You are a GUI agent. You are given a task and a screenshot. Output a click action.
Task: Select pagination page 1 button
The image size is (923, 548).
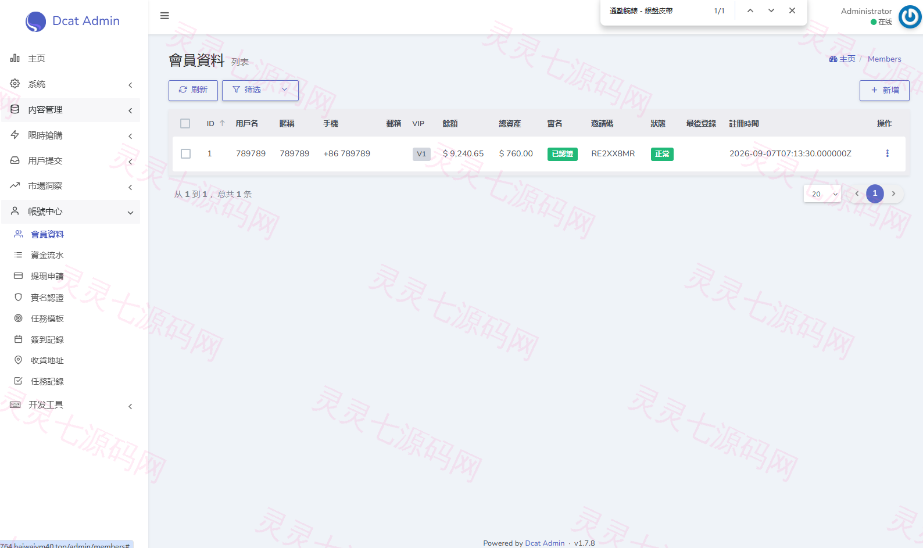pos(875,194)
